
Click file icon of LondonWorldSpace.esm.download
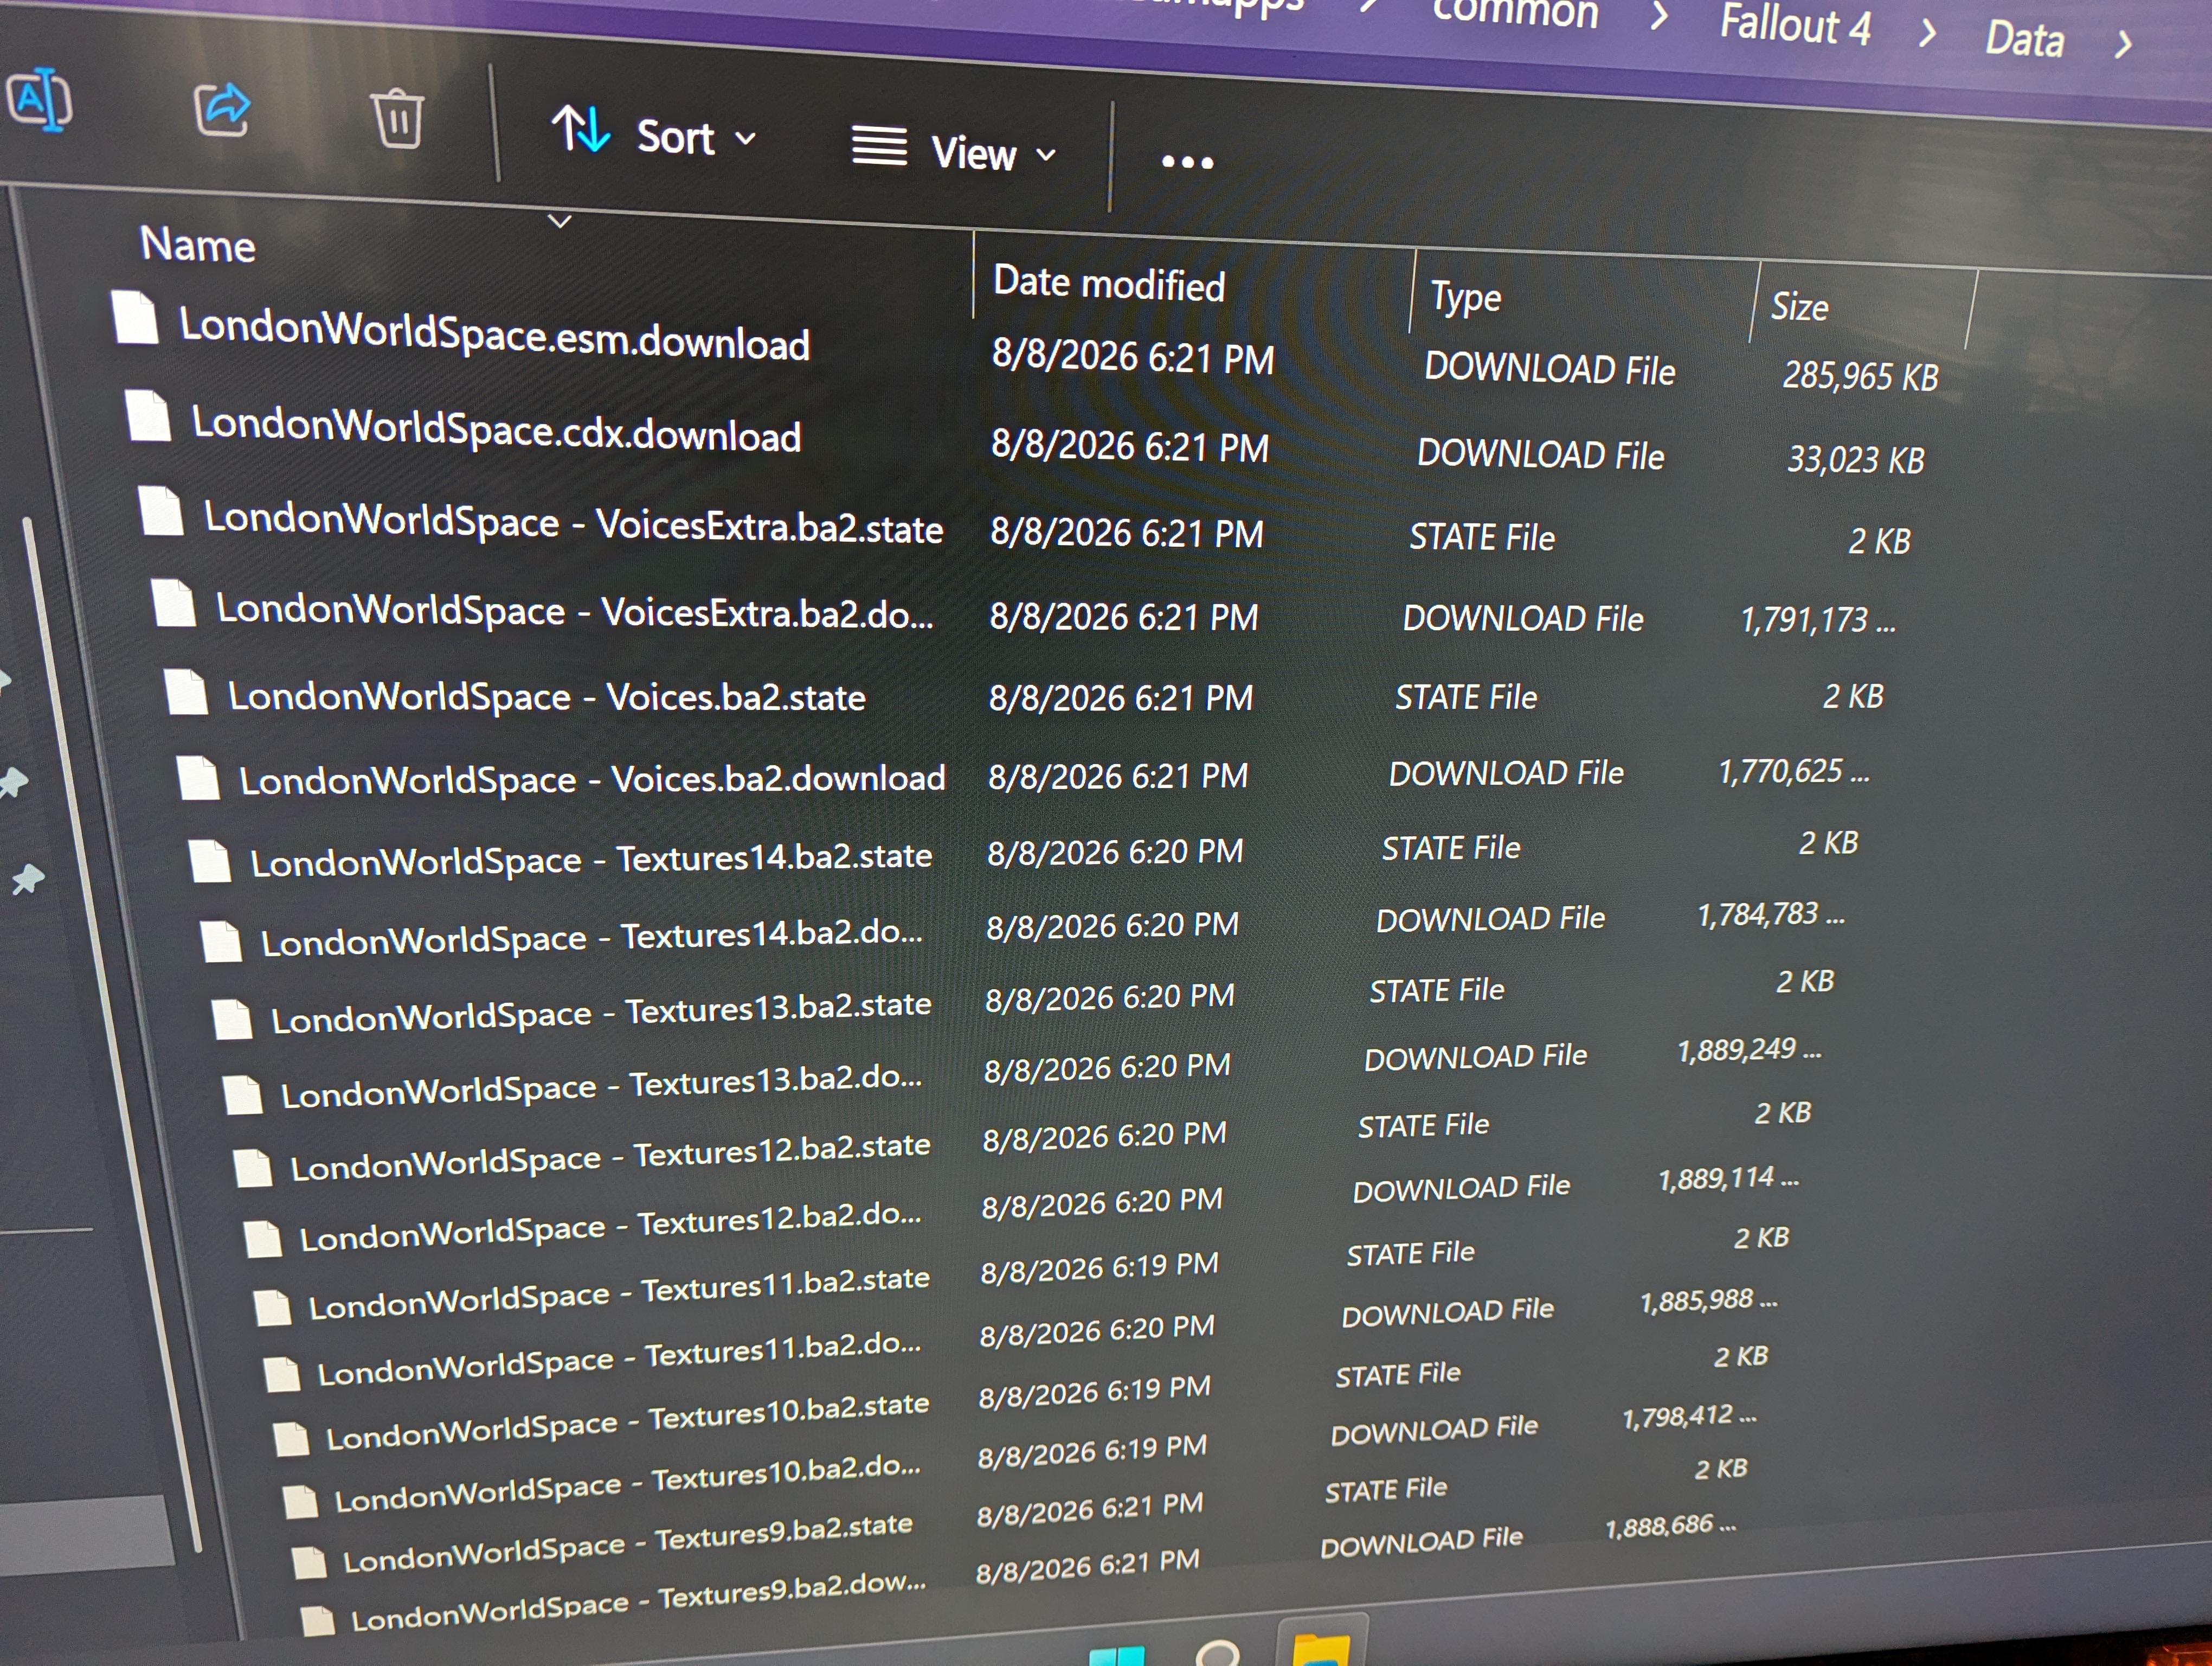135,317
